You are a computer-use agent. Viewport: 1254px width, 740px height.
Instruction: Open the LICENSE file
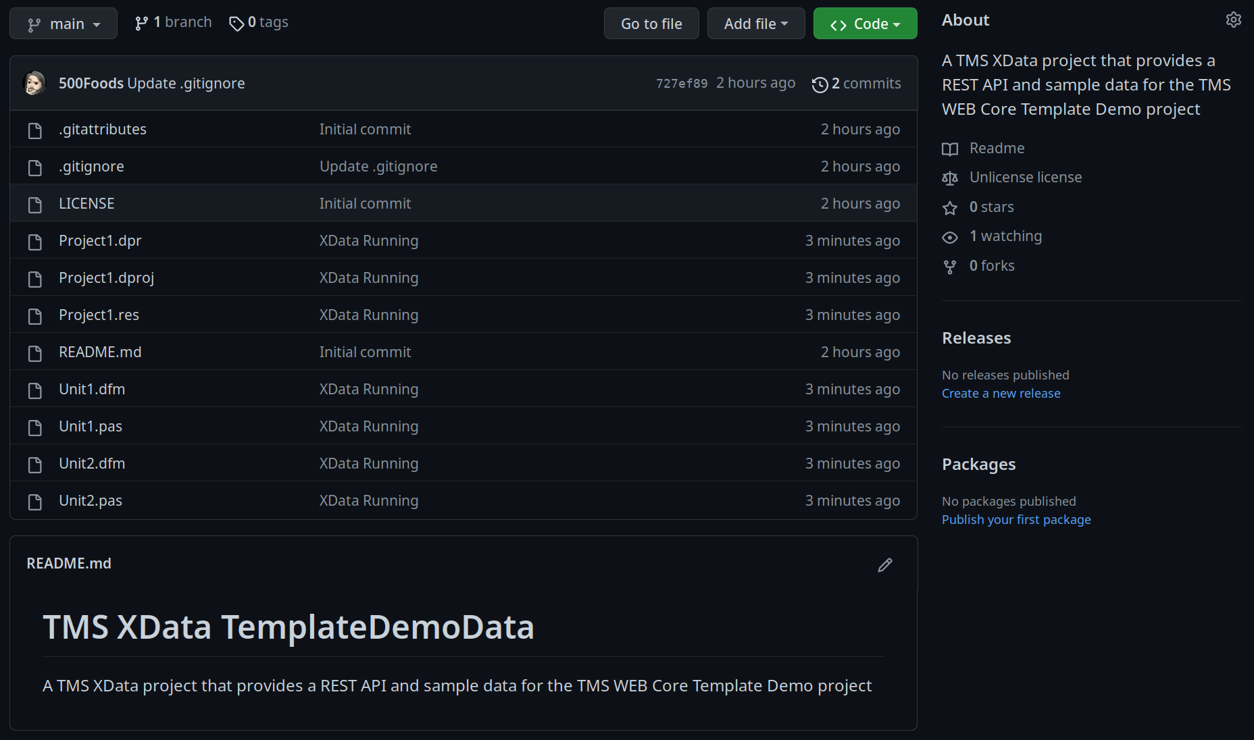(86, 203)
